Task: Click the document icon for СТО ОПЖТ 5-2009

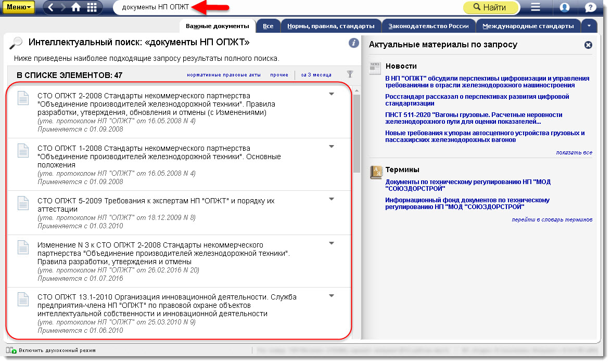Action: pyautogui.click(x=23, y=203)
